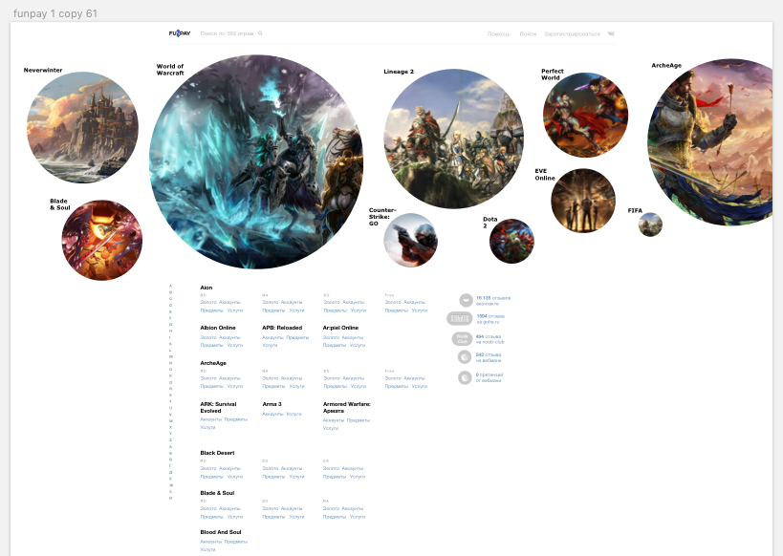The height and width of the screenshot is (556, 783).
Task: Click the search magnifier icon
Action: 260,33
